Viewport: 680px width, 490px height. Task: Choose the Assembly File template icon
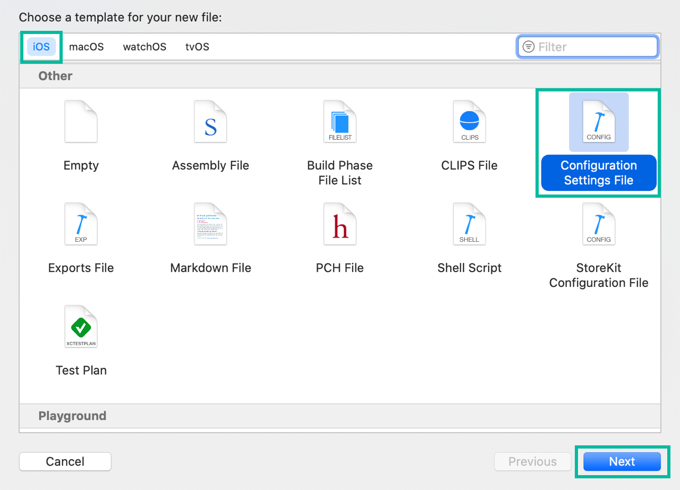[x=210, y=122]
